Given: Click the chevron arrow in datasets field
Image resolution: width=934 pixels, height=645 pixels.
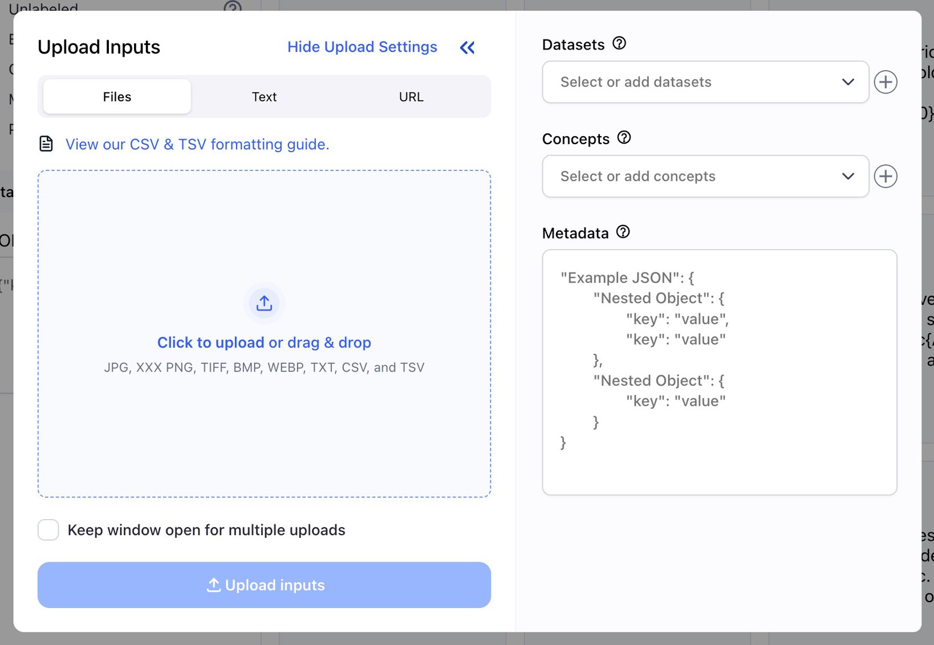Looking at the screenshot, I should [x=848, y=82].
